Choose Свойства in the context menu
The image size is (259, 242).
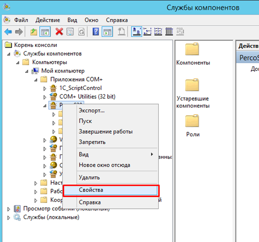click(x=111, y=190)
